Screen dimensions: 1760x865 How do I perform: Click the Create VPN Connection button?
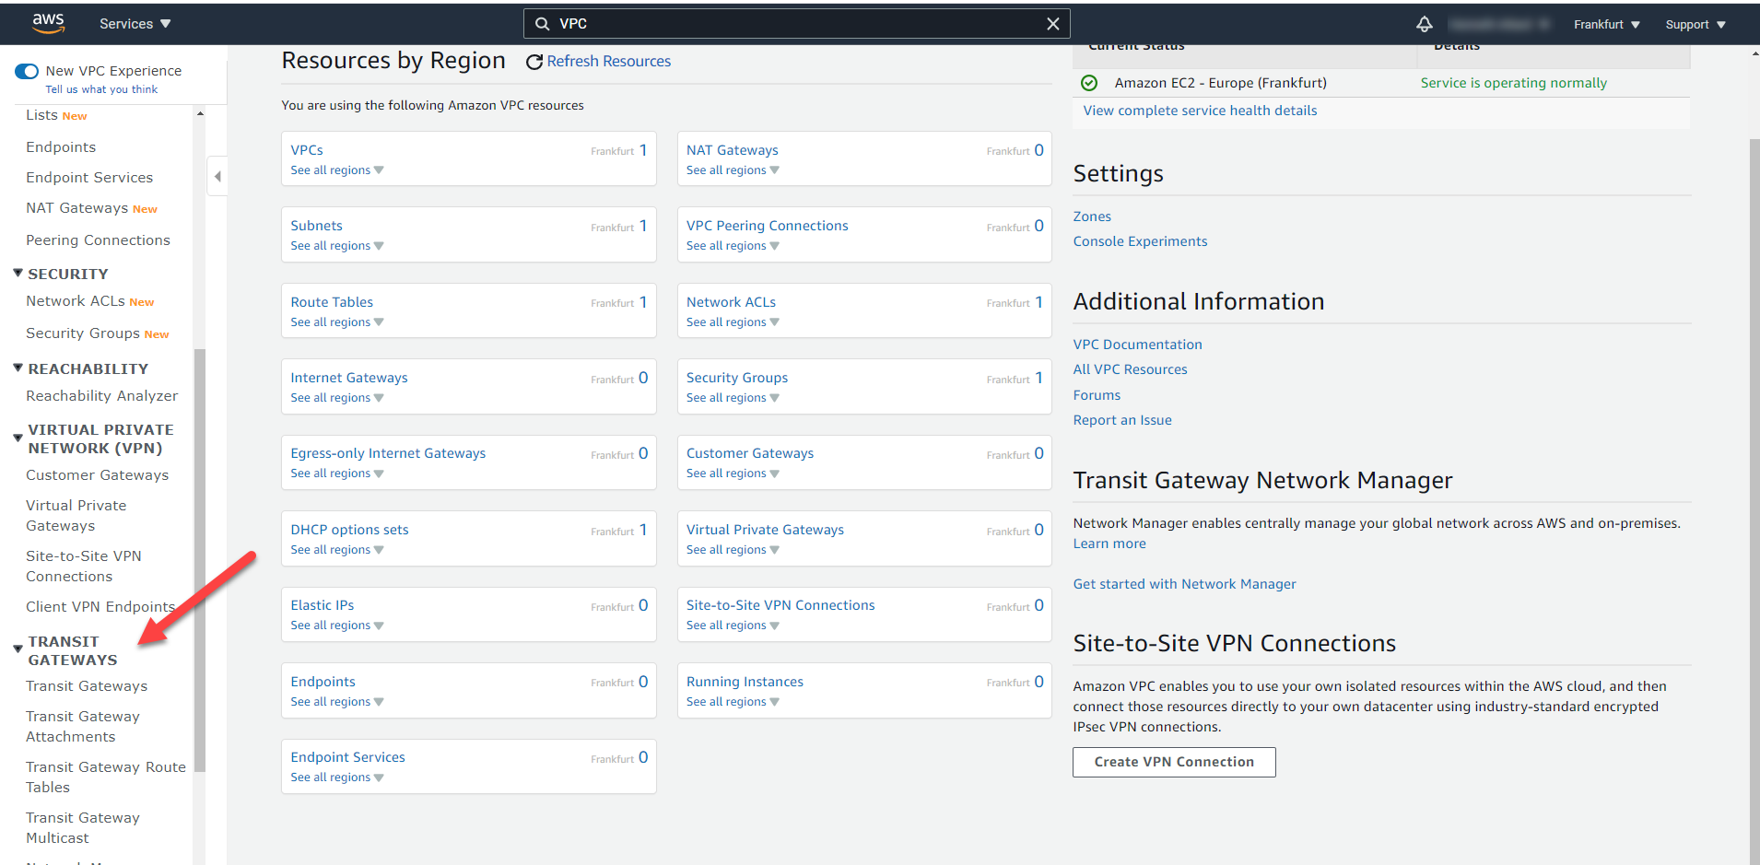point(1173,762)
